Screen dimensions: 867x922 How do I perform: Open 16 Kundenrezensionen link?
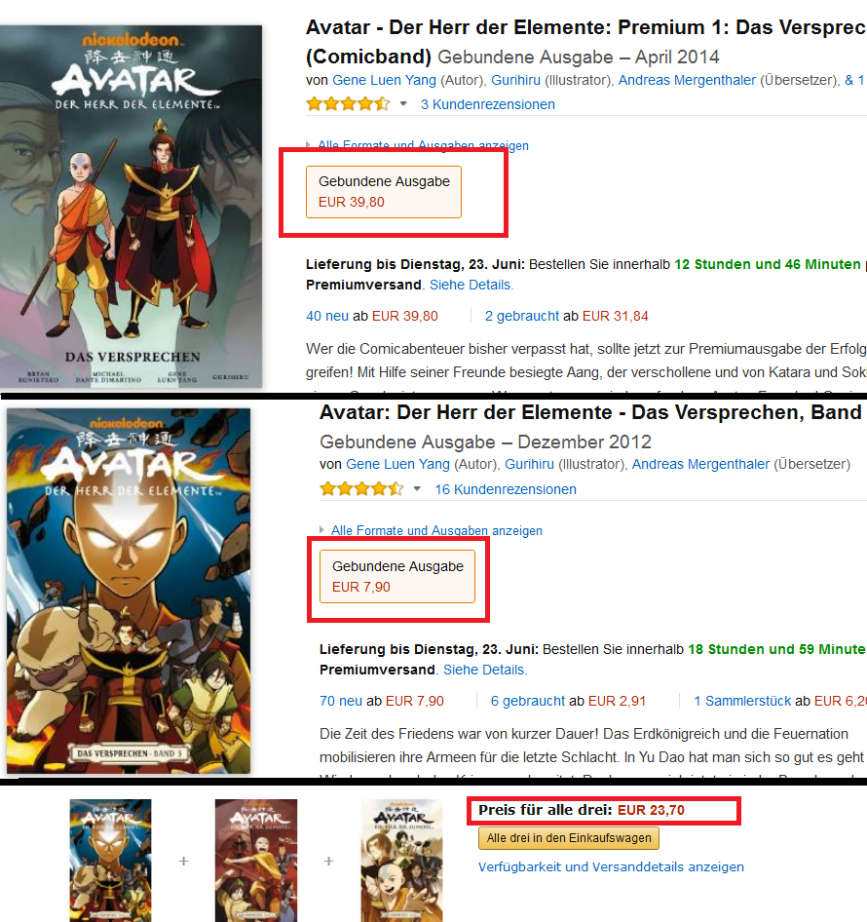[506, 489]
